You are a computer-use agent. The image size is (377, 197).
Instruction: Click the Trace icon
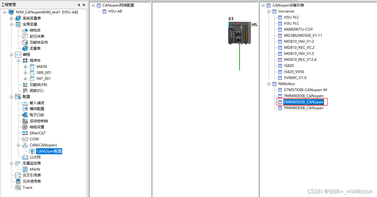(18, 188)
